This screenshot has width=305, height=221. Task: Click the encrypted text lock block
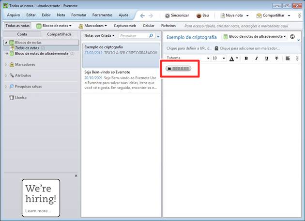178,68
